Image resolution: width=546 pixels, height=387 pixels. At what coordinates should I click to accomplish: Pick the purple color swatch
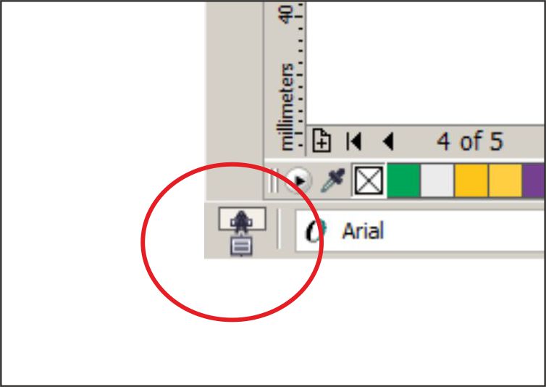[x=534, y=180]
